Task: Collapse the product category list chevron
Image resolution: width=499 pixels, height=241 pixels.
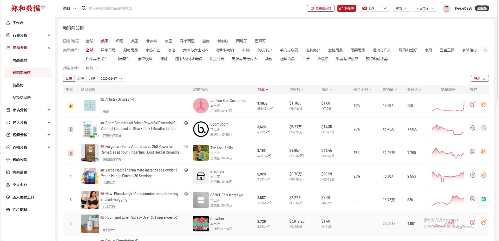Action: tap(485, 50)
